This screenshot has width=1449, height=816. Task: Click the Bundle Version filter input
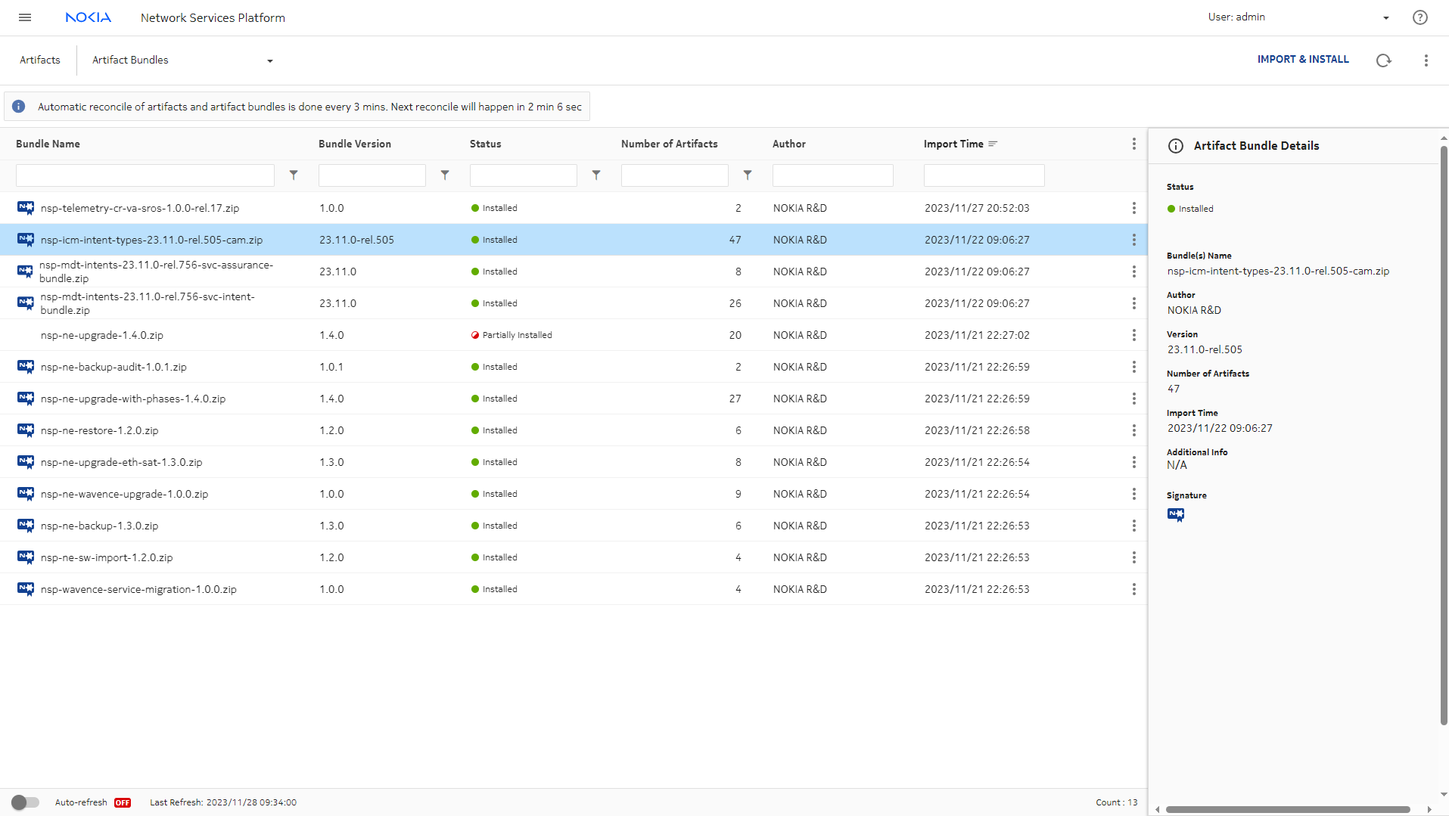click(372, 175)
